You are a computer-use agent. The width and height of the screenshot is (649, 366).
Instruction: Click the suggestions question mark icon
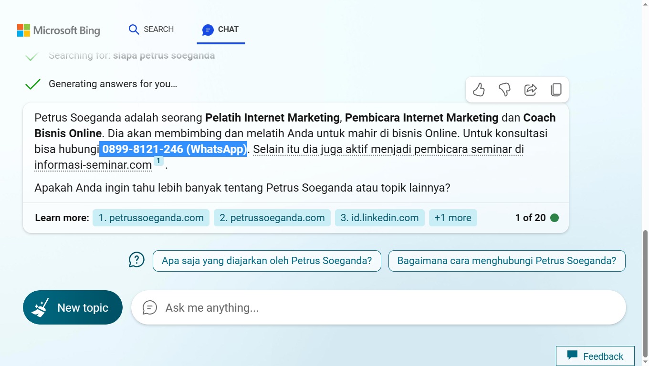point(136,260)
